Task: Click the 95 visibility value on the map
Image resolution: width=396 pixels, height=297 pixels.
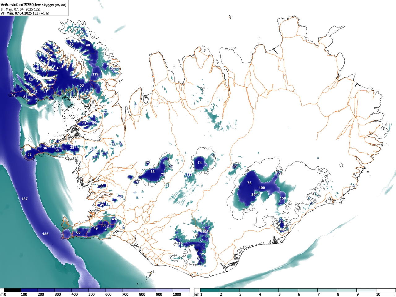Action: (x=235, y=166)
